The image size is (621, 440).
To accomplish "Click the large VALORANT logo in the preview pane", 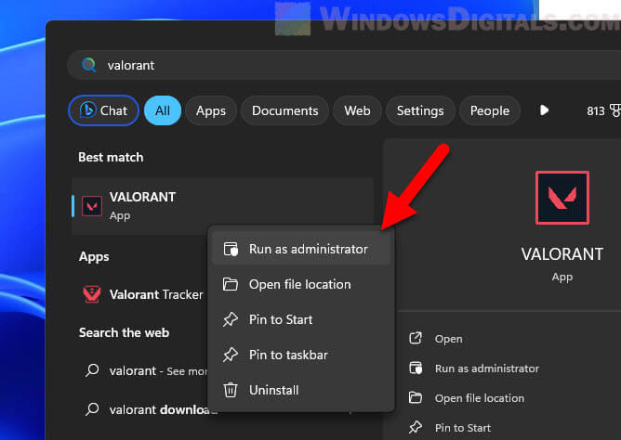I will tap(562, 198).
